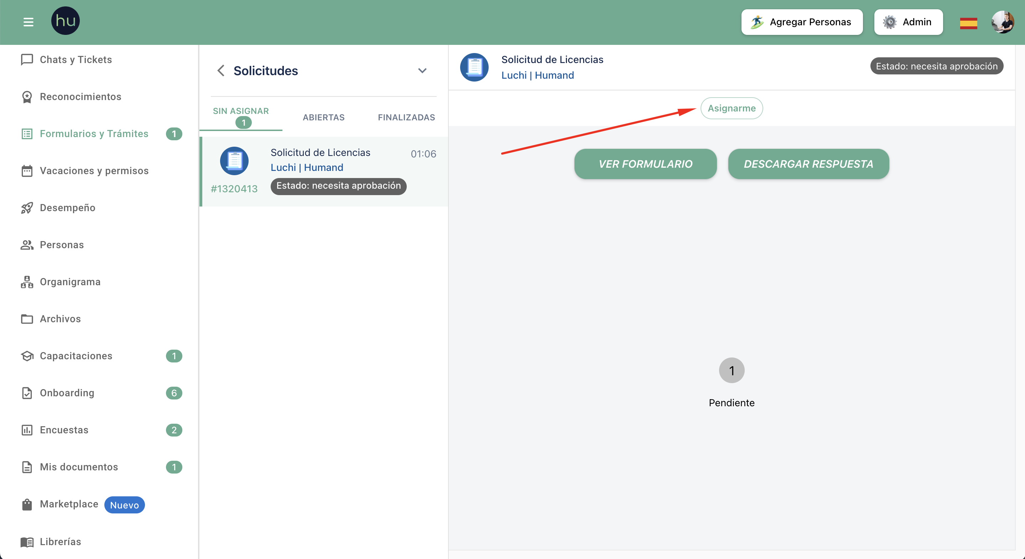This screenshot has width=1025, height=559.
Task: Click the 01:06 timestamp on the request
Action: [x=423, y=154]
